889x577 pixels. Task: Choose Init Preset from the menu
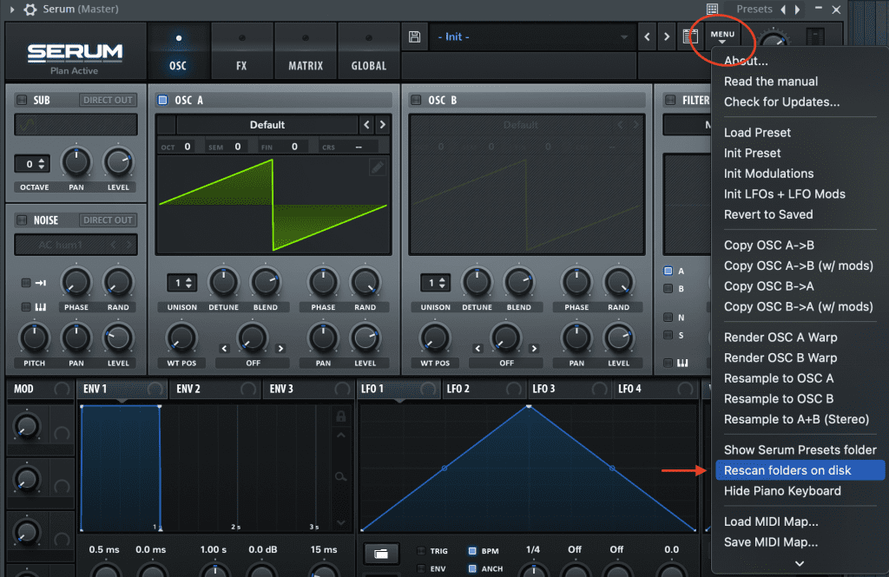pos(753,153)
